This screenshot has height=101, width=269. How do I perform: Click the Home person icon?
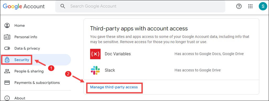tap(7, 25)
